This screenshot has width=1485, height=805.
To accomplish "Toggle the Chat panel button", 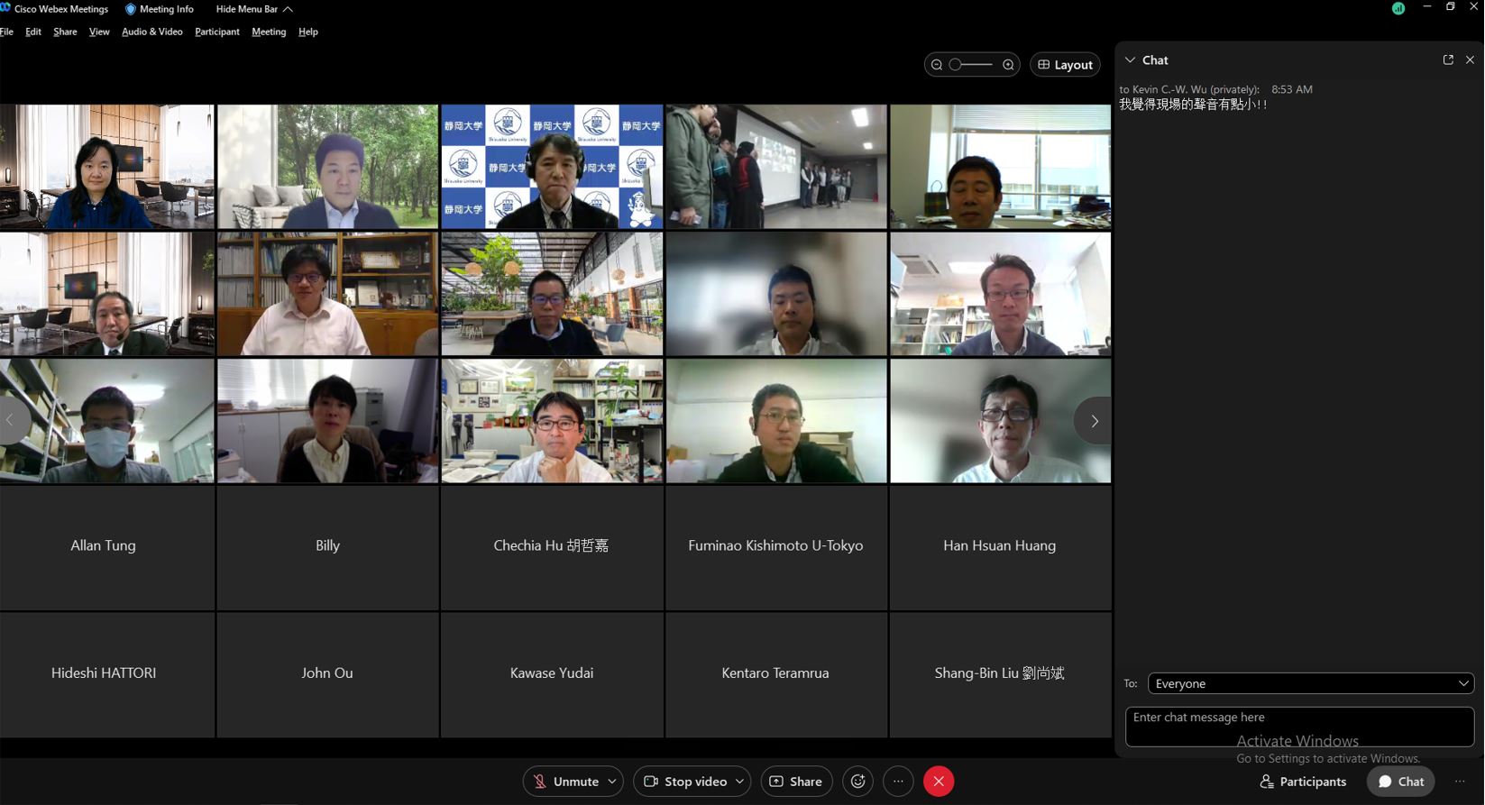I will (1400, 782).
